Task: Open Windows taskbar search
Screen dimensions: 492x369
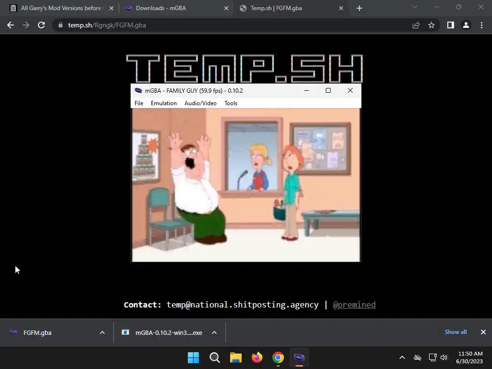Action: [215, 357]
